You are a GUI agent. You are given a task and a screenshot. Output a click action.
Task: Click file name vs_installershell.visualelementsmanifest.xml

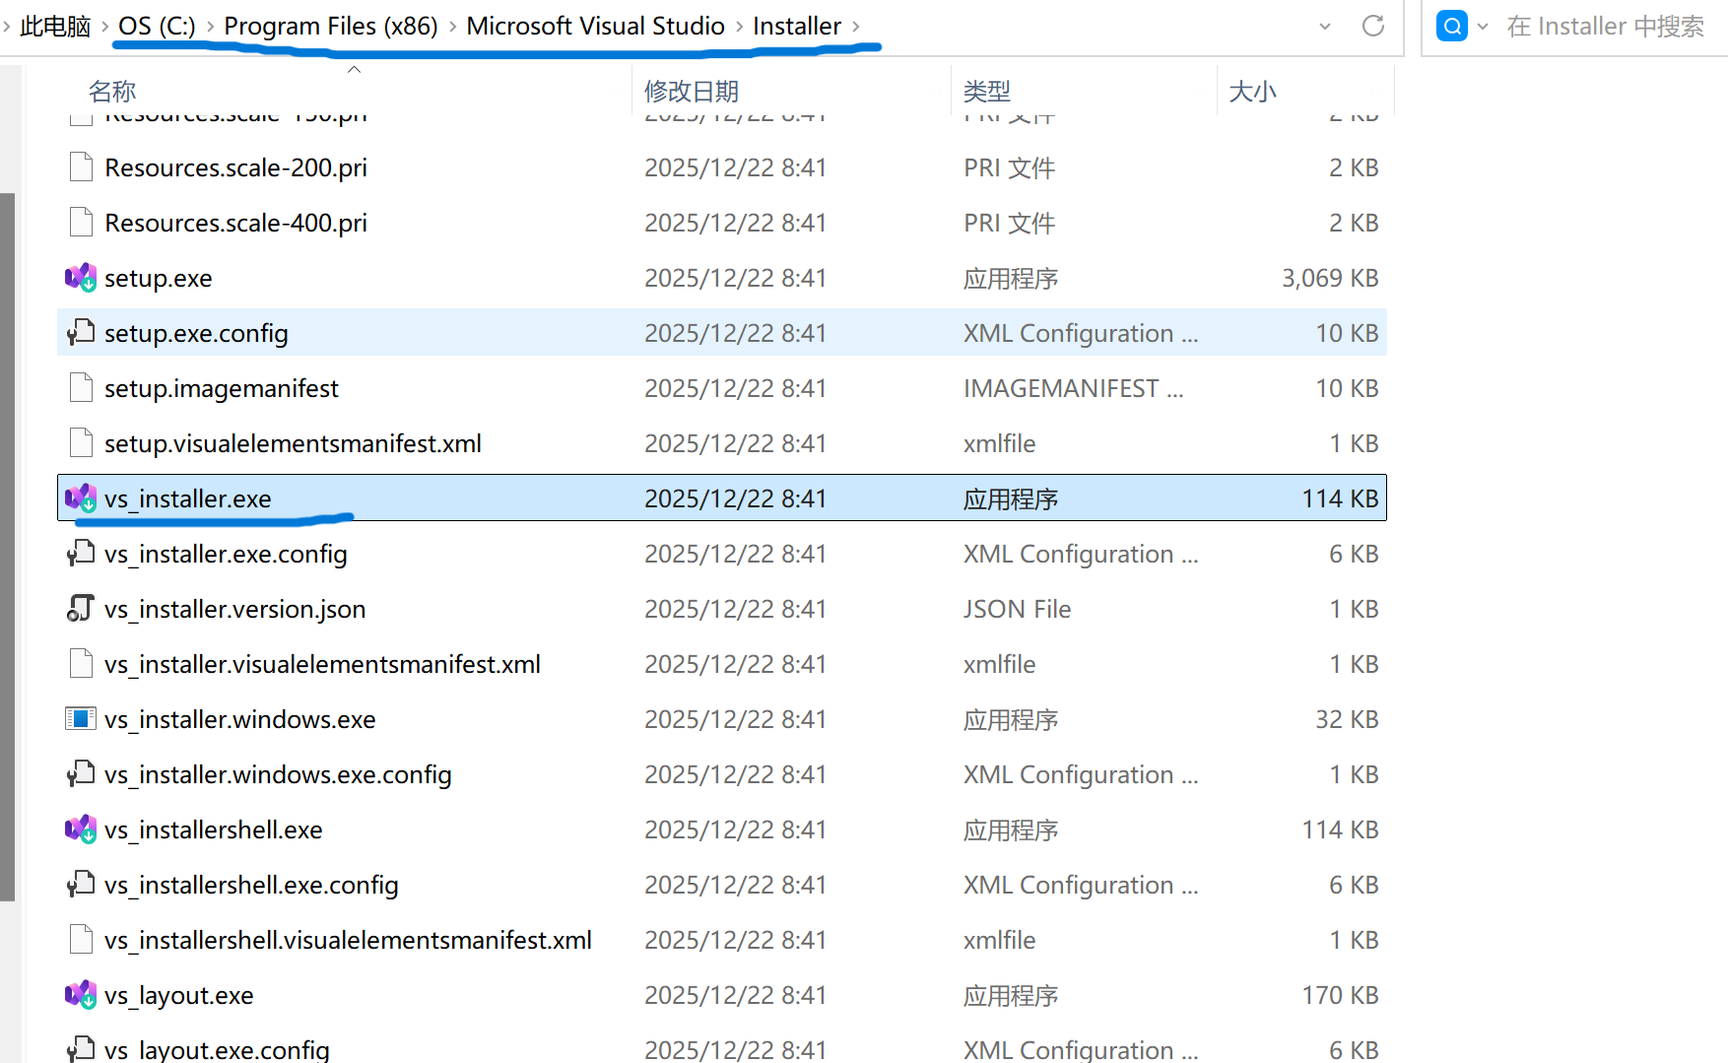[348, 941]
